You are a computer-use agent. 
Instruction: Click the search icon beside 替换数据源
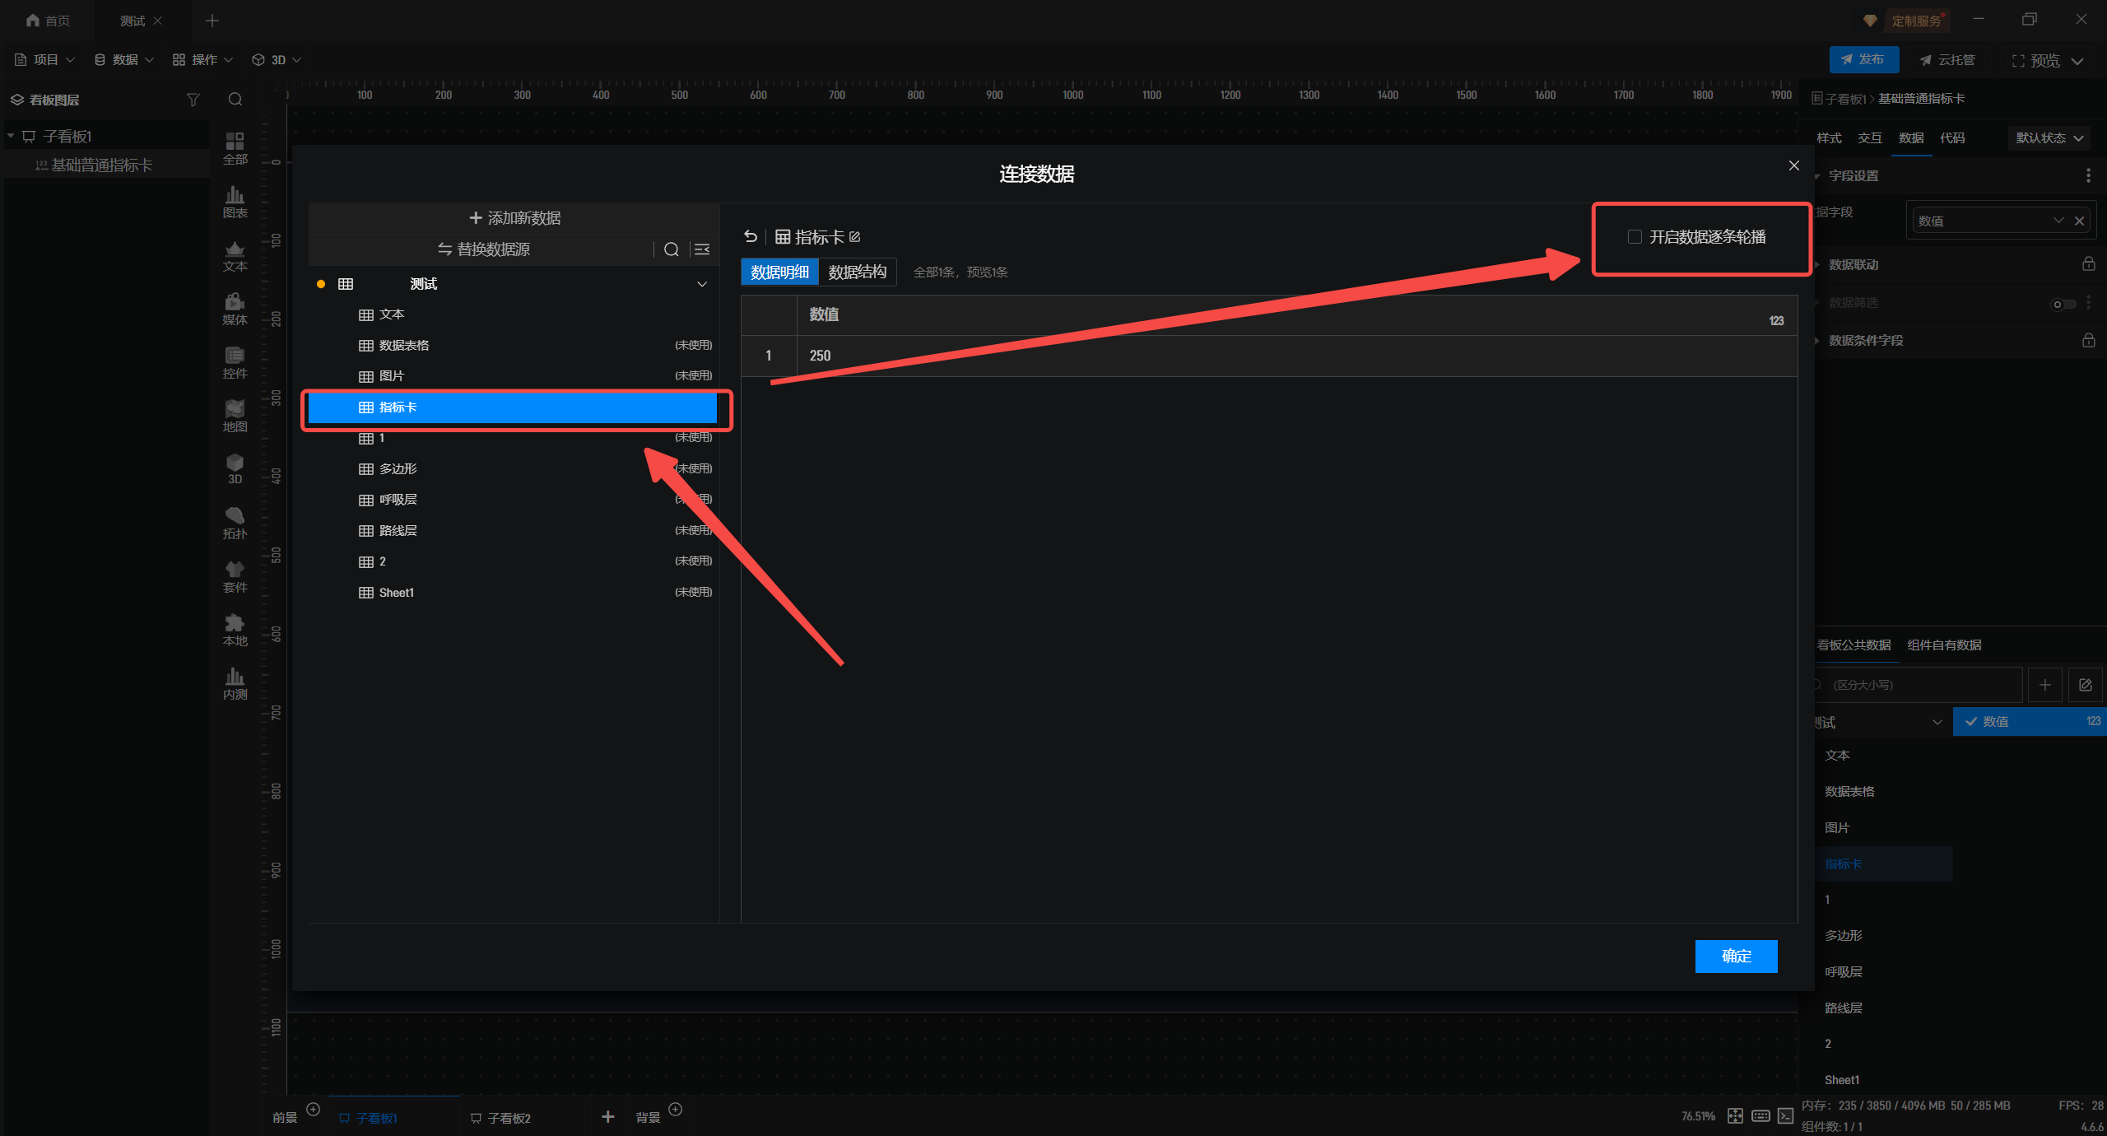tap(671, 249)
